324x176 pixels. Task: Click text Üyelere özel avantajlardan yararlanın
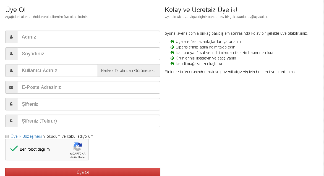[208, 42]
